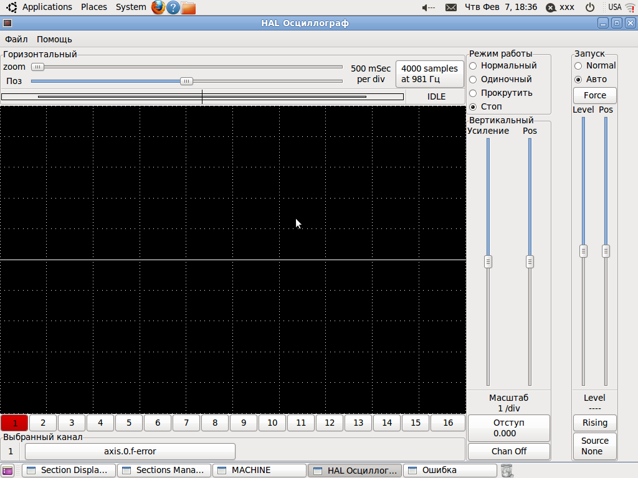Open the xxx user status indicator
The image size is (638, 478).
point(560,7)
